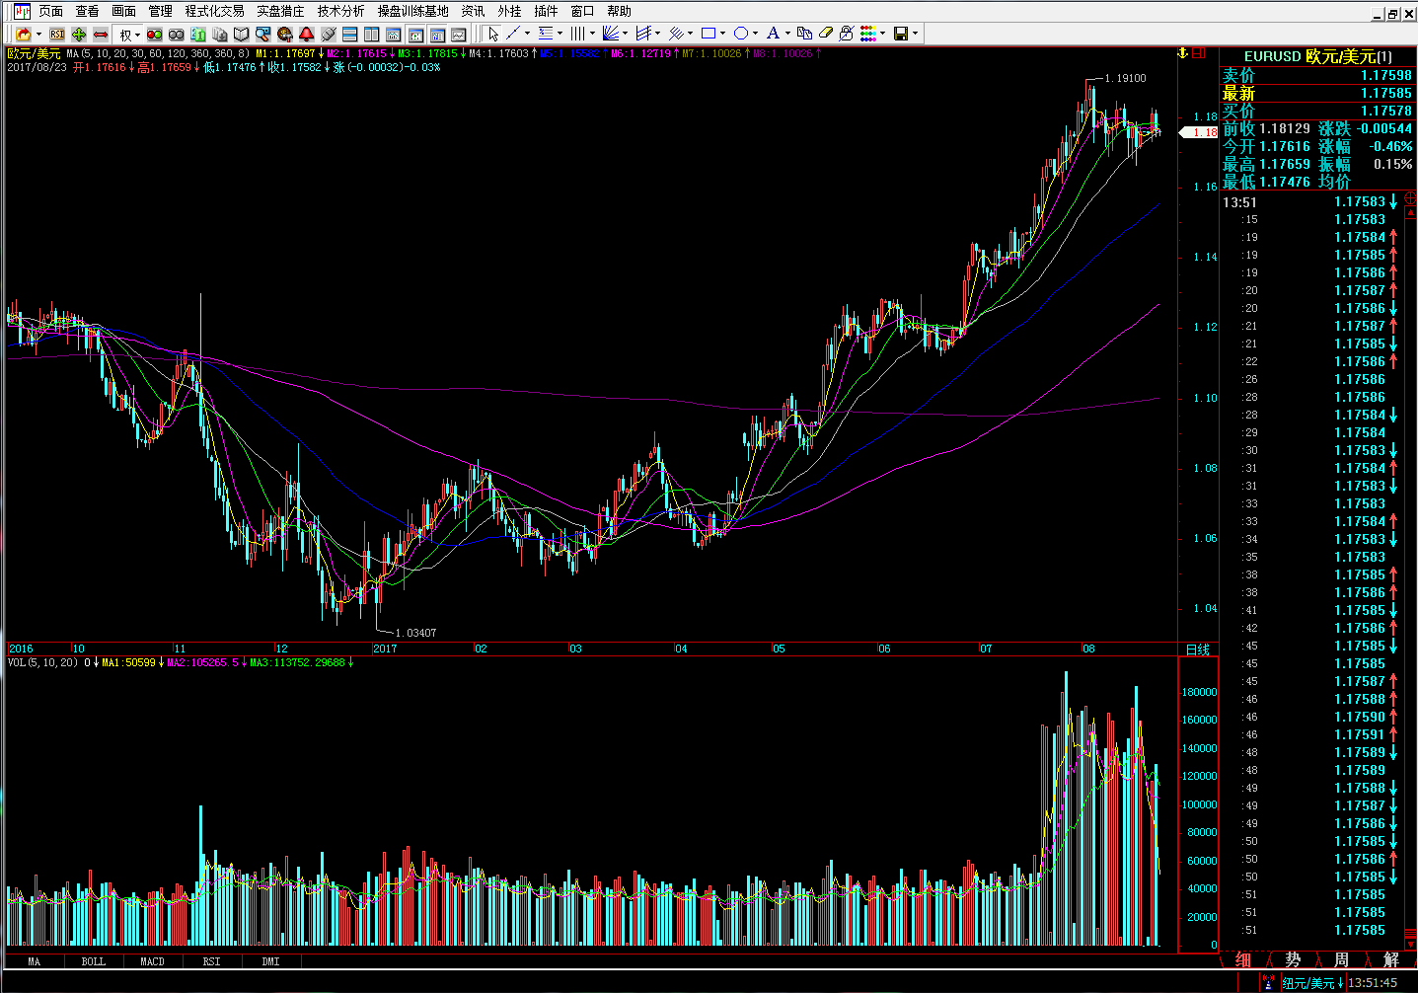The image size is (1418, 993).
Task: Open the 帮助 menu
Action: click(619, 11)
